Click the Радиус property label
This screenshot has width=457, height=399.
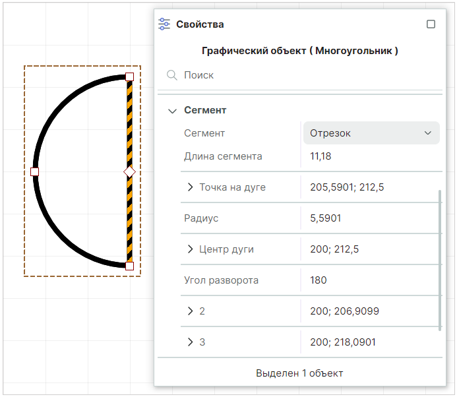201,218
